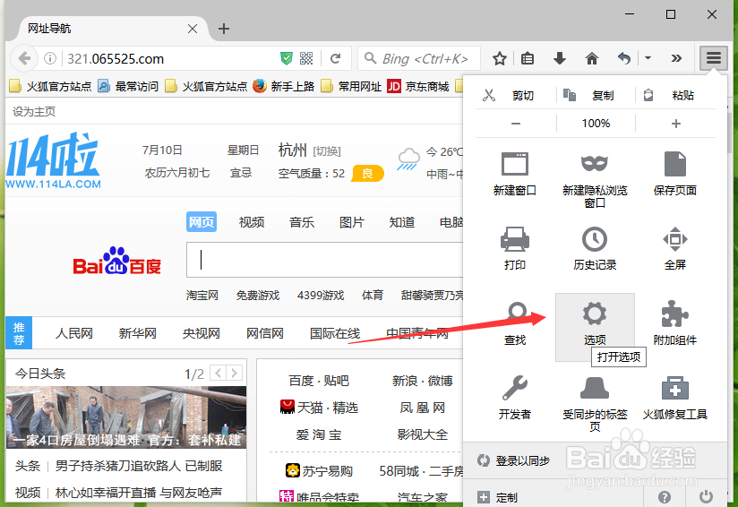Image resolution: width=738 pixels, height=507 pixels.
Task: Click the address bar URL field
Action: [x=169, y=59]
